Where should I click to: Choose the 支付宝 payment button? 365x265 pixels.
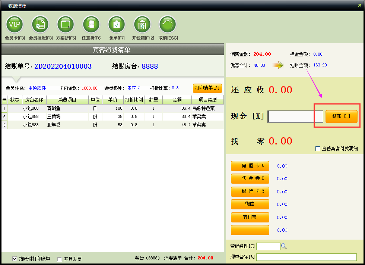[250, 217]
